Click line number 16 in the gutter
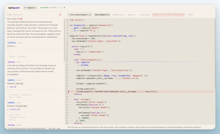220x134 pixels. click(67, 60)
